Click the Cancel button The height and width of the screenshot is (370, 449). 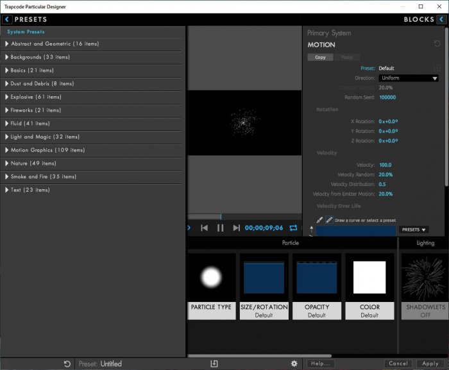(398, 364)
